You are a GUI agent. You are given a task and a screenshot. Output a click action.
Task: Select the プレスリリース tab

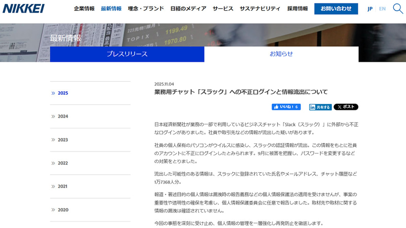127,54
